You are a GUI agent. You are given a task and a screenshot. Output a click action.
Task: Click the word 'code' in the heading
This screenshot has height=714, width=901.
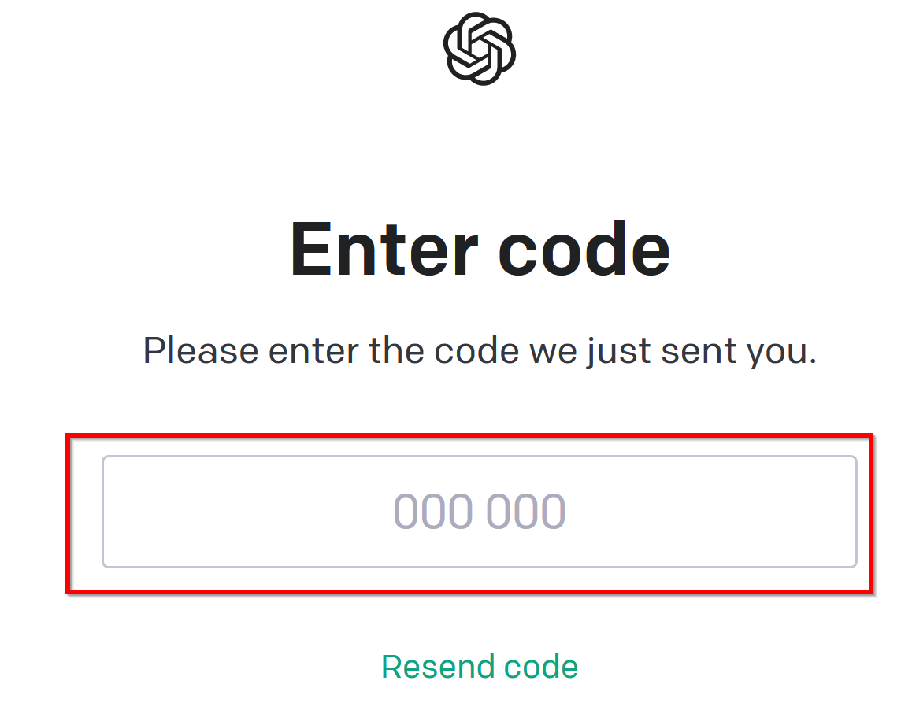click(584, 250)
